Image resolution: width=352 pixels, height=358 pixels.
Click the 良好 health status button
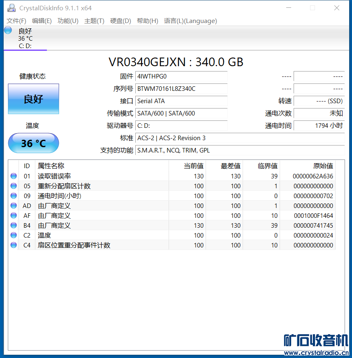click(34, 99)
